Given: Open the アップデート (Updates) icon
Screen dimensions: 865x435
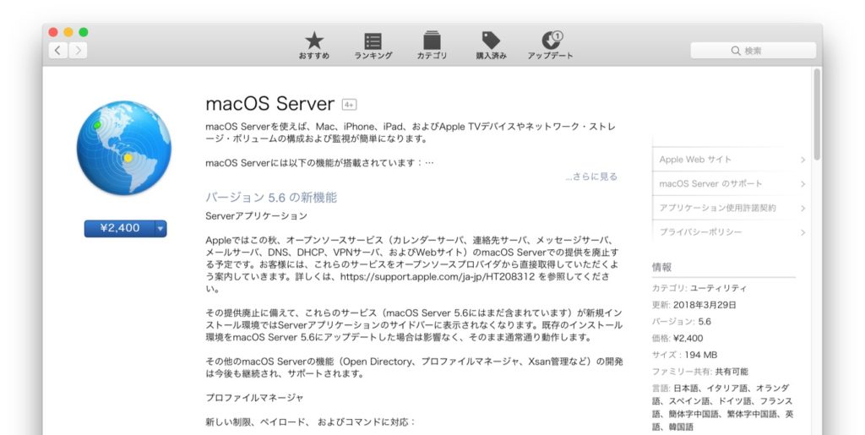Looking at the screenshot, I should click(x=551, y=41).
